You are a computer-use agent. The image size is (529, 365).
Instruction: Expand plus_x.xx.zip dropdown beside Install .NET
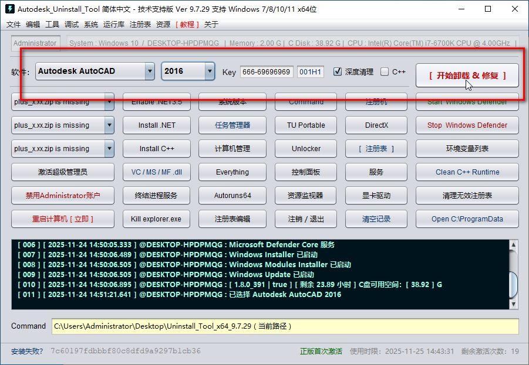pyautogui.click(x=109, y=125)
